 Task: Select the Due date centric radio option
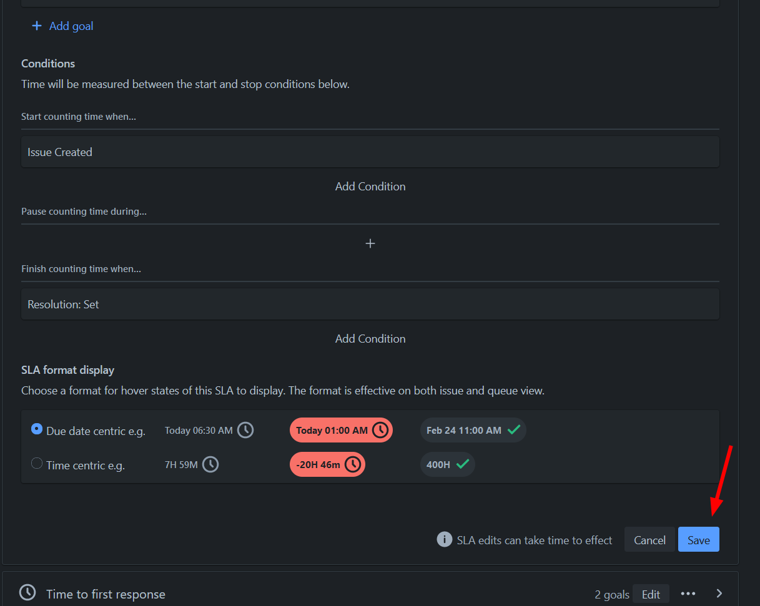coord(37,429)
